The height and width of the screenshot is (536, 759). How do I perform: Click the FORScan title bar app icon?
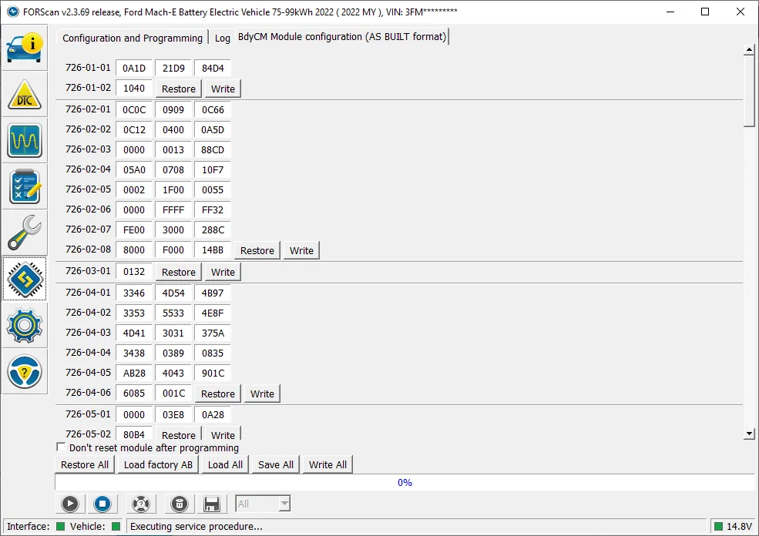(x=12, y=12)
